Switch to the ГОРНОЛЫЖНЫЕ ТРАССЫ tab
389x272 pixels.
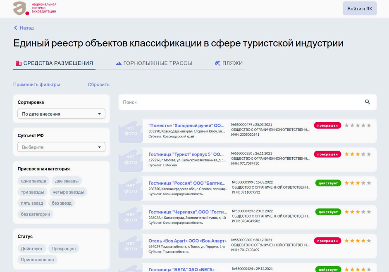(154, 63)
